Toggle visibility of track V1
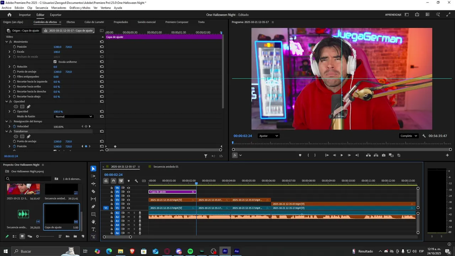Screen dimensions: 455x256 tap(129, 208)
